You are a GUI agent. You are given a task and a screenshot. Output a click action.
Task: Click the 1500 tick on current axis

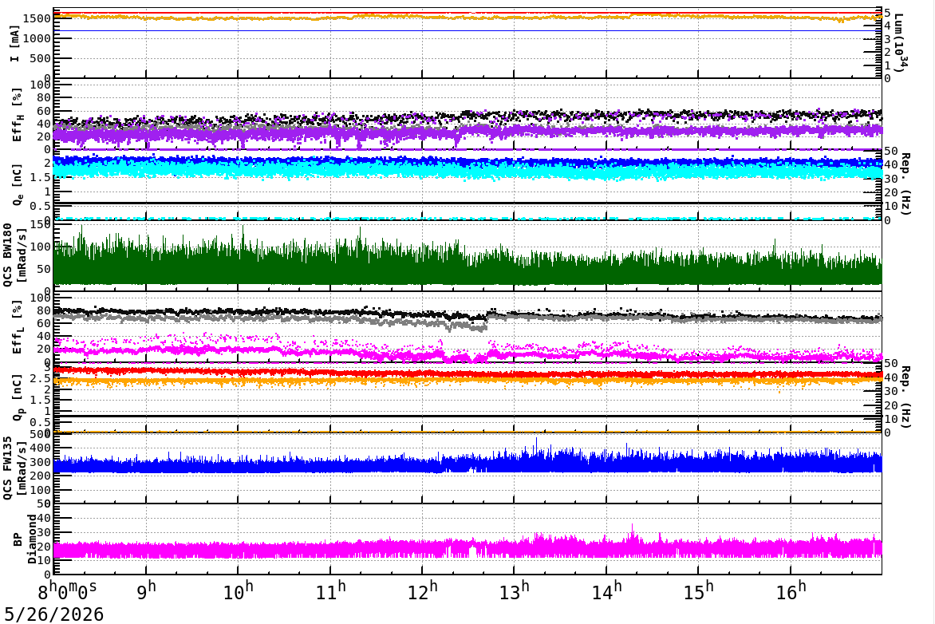click(37, 18)
